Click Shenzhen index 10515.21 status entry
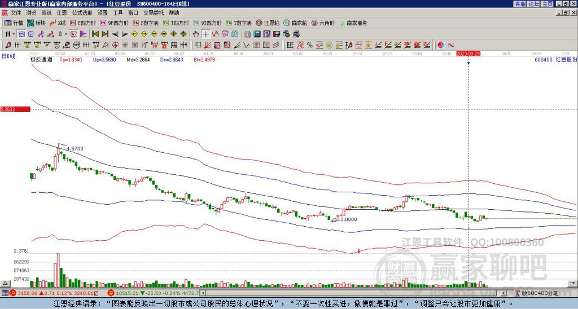This screenshot has width=578, height=309. [154, 294]
